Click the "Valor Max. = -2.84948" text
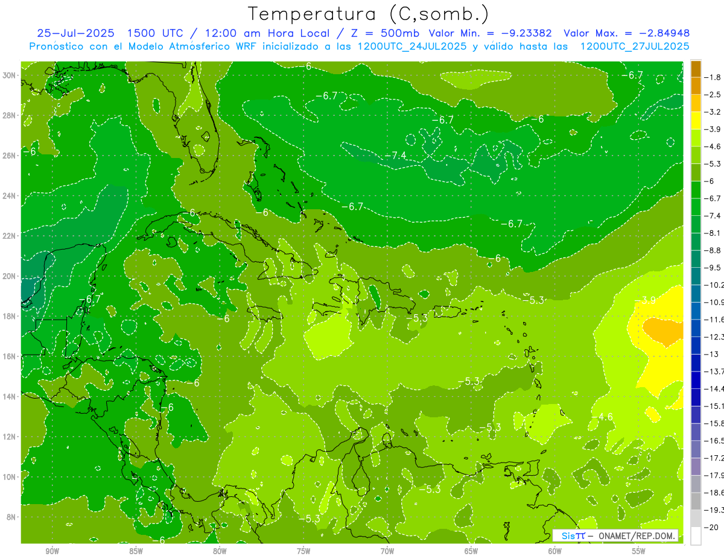The width and height of the screenshot is (724, 559). [x=626, y=33]
